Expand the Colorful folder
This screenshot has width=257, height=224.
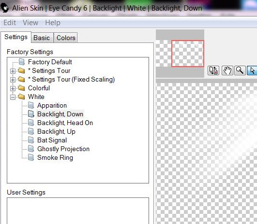pos(13,88)
